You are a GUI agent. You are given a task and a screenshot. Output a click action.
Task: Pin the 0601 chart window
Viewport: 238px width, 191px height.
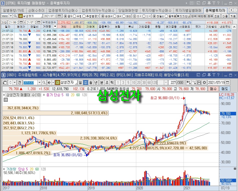pyautogui.click(x=209, y=75)
